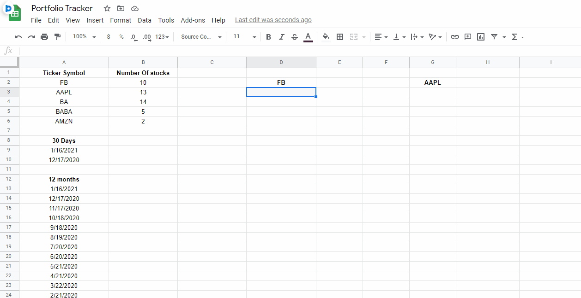The height and width of the screenshot is (298, 581).
Task: Open the fill color picker
Action: [326, 37]
